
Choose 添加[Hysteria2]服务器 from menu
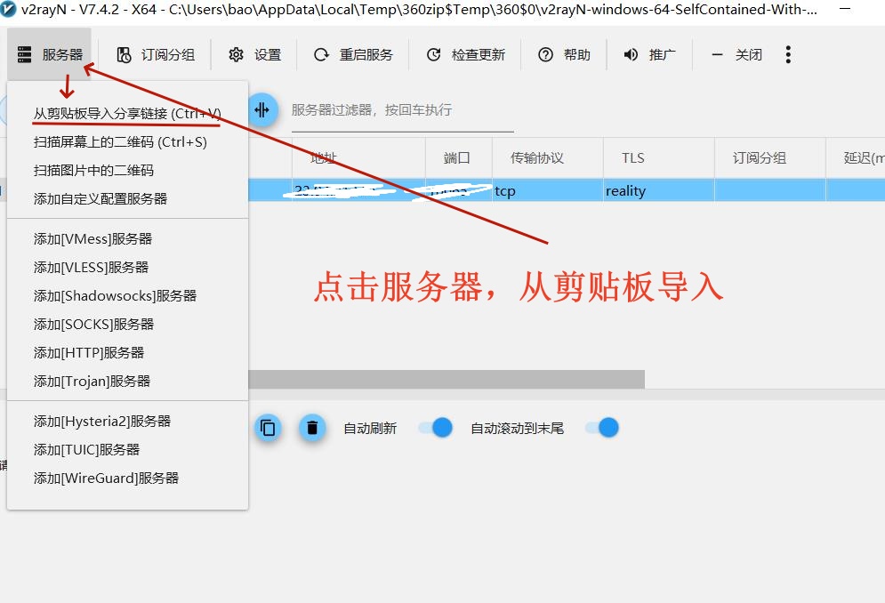(x=127, y=422)
